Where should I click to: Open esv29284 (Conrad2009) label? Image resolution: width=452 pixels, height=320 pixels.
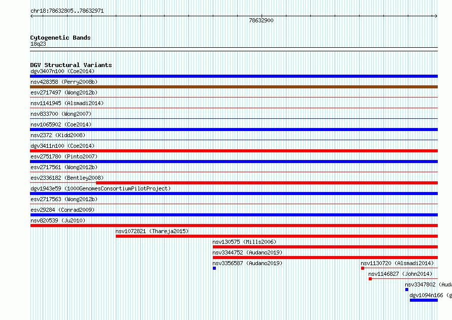[62, 210]
